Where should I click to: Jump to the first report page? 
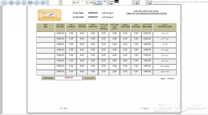pyautogui.click(x=74, y=2)
